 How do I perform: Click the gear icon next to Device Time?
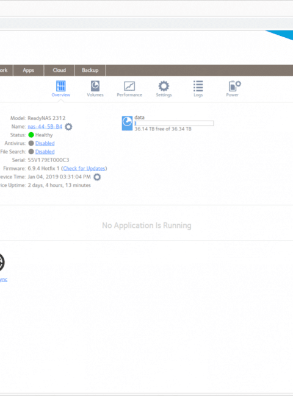97,177
